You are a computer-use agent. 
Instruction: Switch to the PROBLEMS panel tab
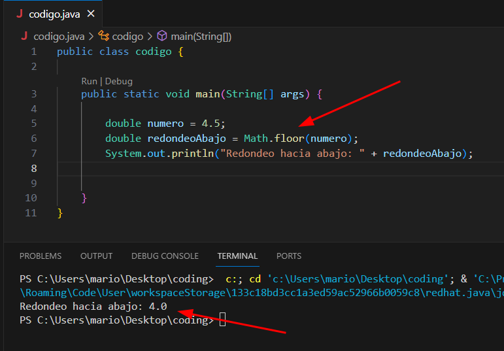click(x=41, y=256)
